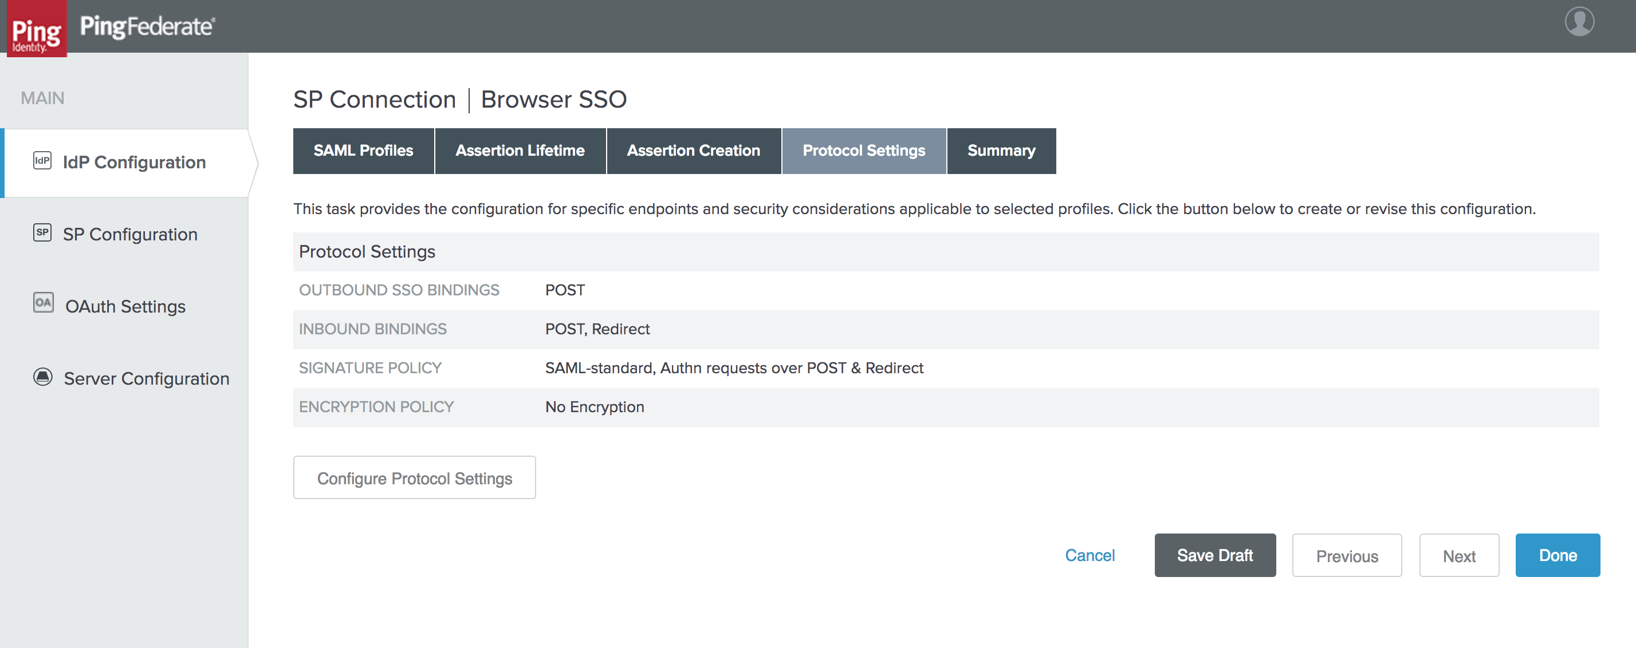Image resolution: width=1636 pixels, height=648 pixels.
Task: Select the OUTBOUND SSO BINDINGS label
Action: point(399,291)
